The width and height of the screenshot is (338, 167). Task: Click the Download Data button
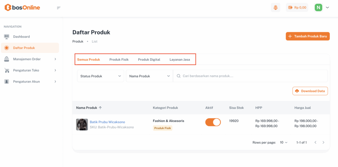tap(310, 91)
